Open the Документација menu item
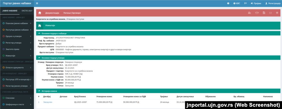The image size is (282, 109). (x=52, y=13)
